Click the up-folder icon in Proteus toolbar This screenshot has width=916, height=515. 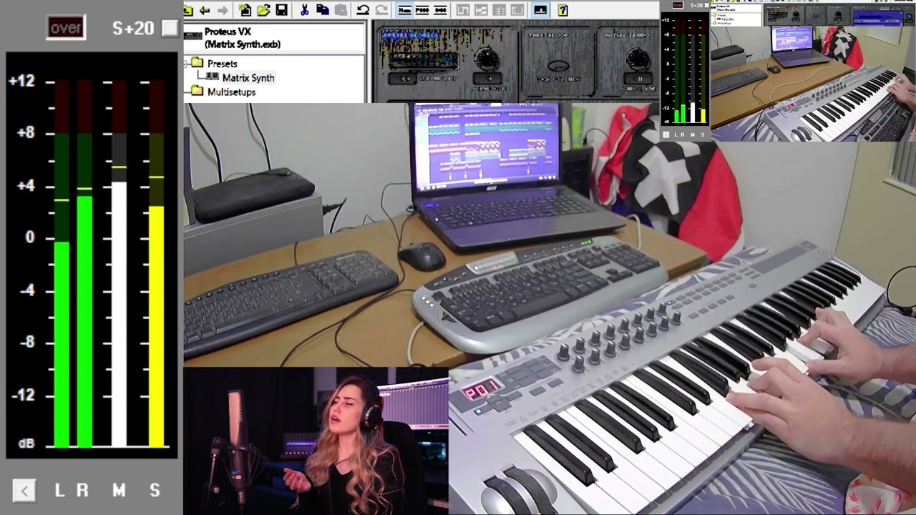tap(188, 10)
